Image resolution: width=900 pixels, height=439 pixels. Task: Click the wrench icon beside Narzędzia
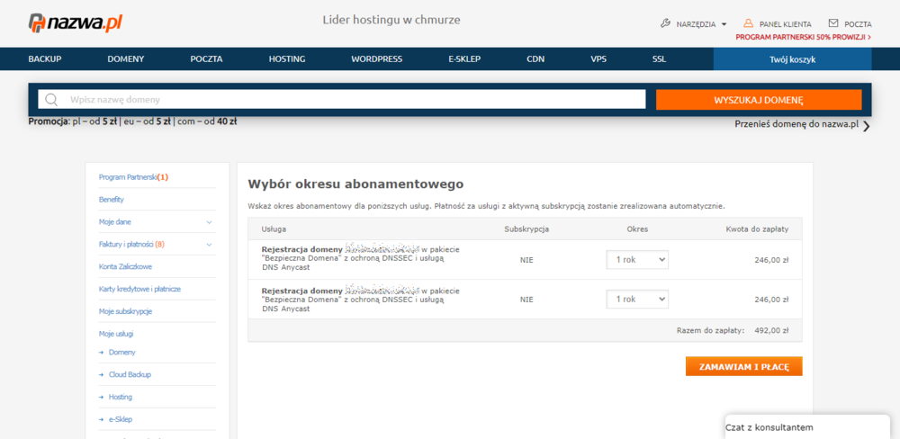[x=666, y=24]
